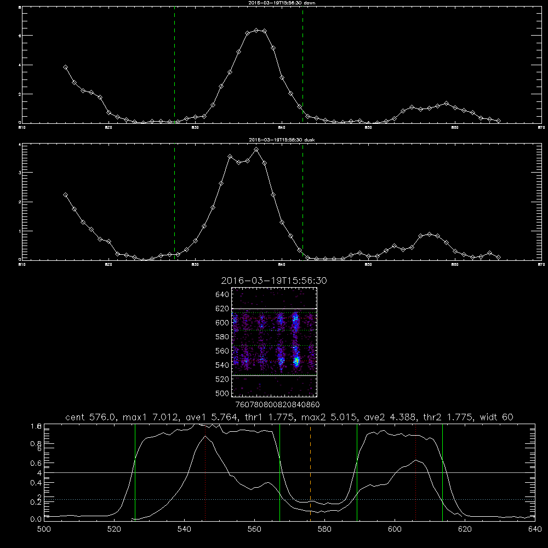
Task: Click the 500 label on bottom plot x-axis
Action: [44, 529]
